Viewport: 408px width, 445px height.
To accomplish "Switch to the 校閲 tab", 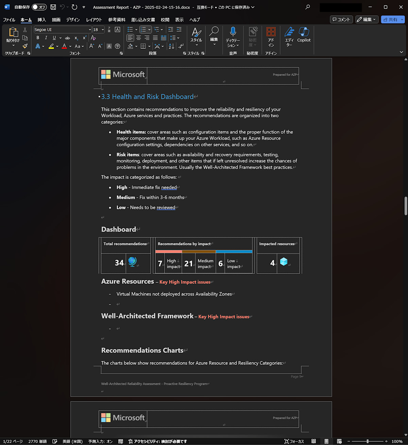I will [x=165, y=20].
